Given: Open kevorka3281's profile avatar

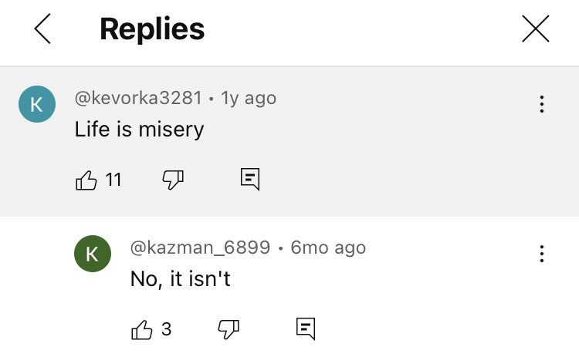Looking at the screenshot, I should coord(36,106).
